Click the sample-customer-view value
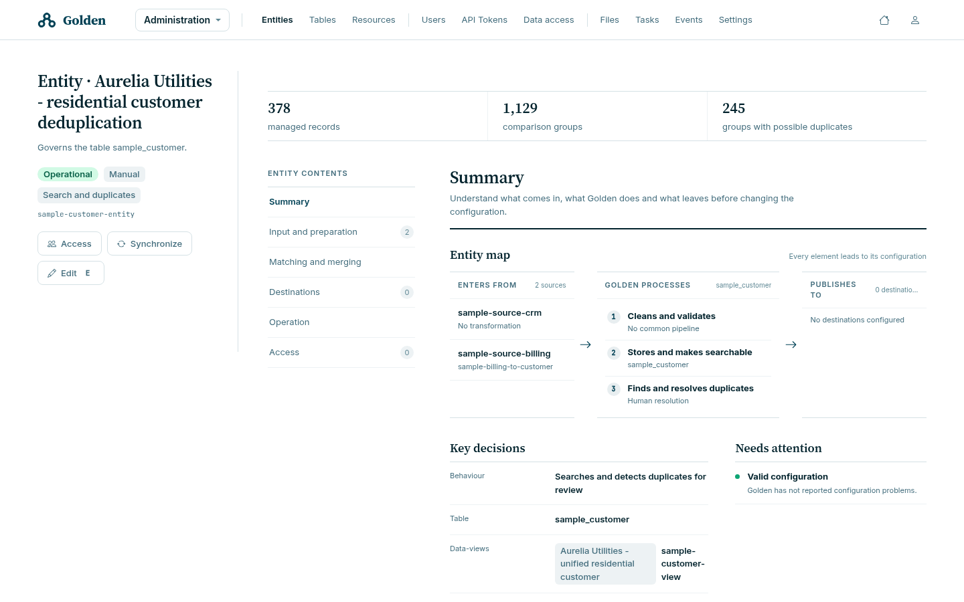The width and height of the screenshot is (964, 602). tap(683, 564)
